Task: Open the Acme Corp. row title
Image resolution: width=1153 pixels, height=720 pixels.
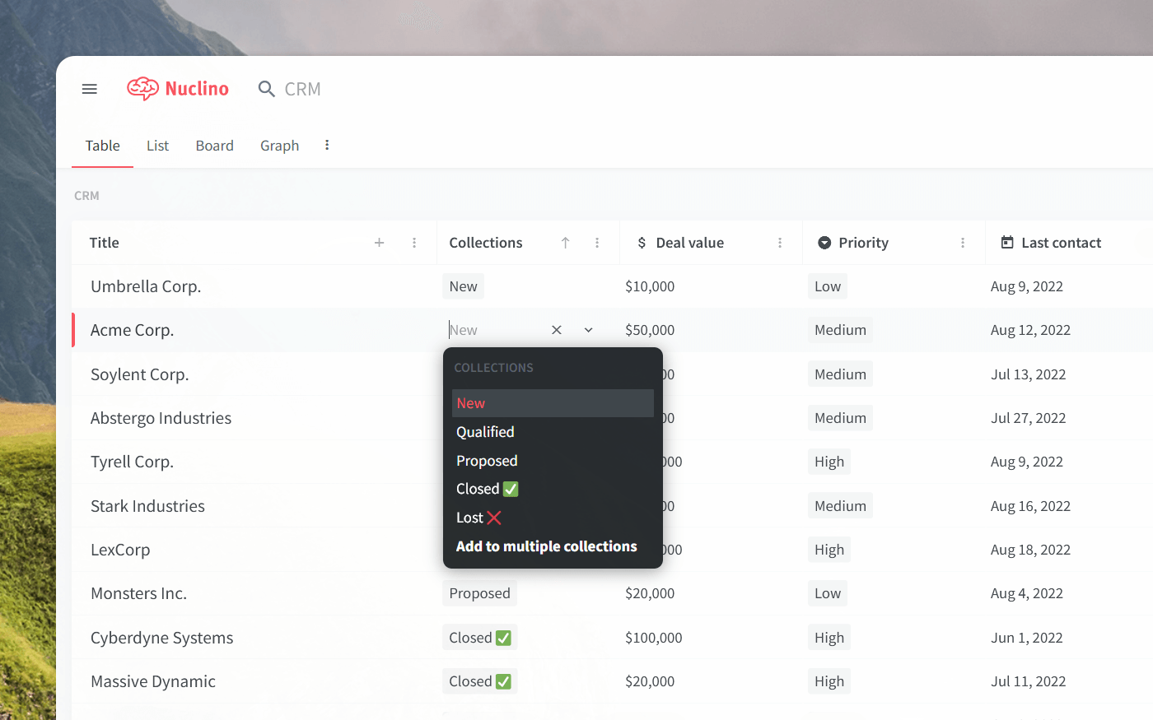Action: pyautogui.click(x=132, y=330)
